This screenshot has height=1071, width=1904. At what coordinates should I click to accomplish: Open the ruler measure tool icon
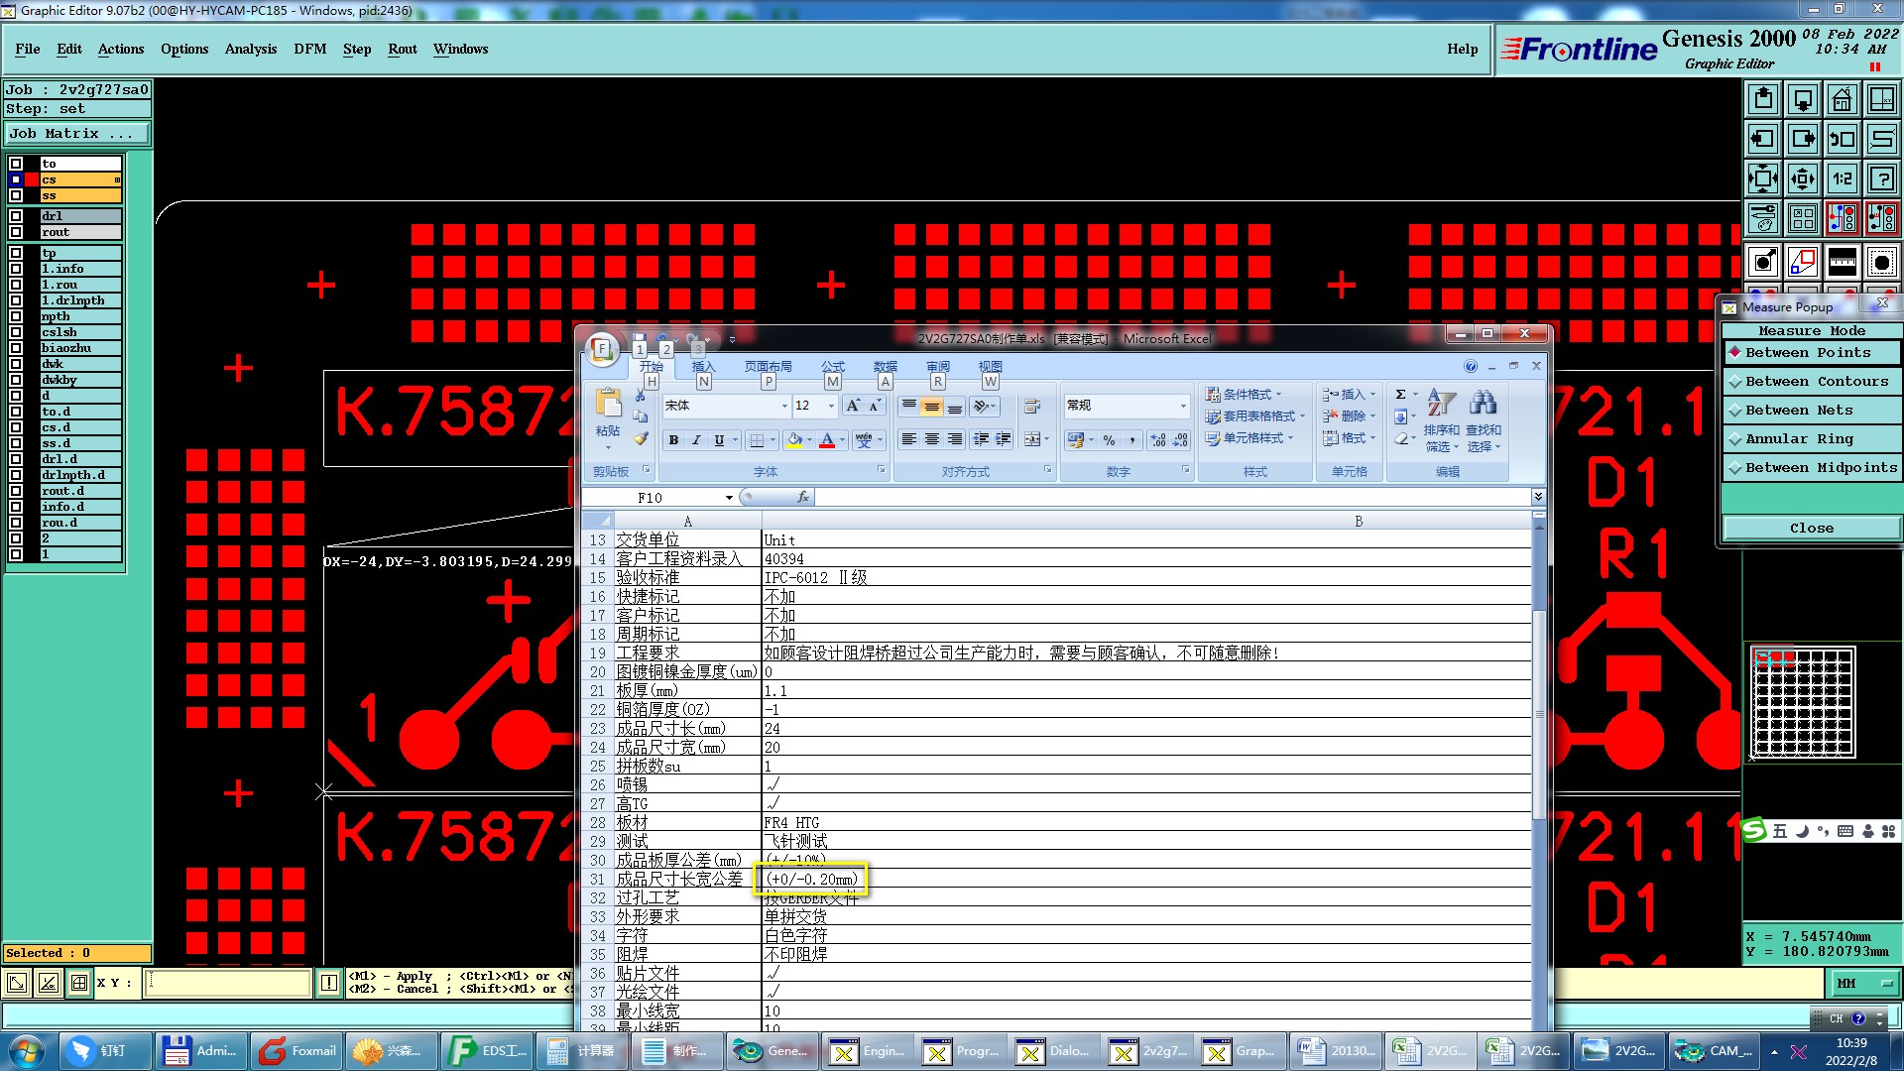[1842, 262]
